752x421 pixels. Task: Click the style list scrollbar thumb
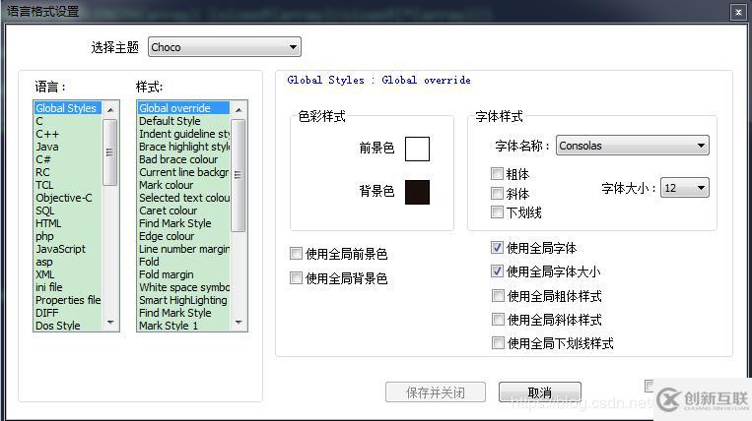239,175
